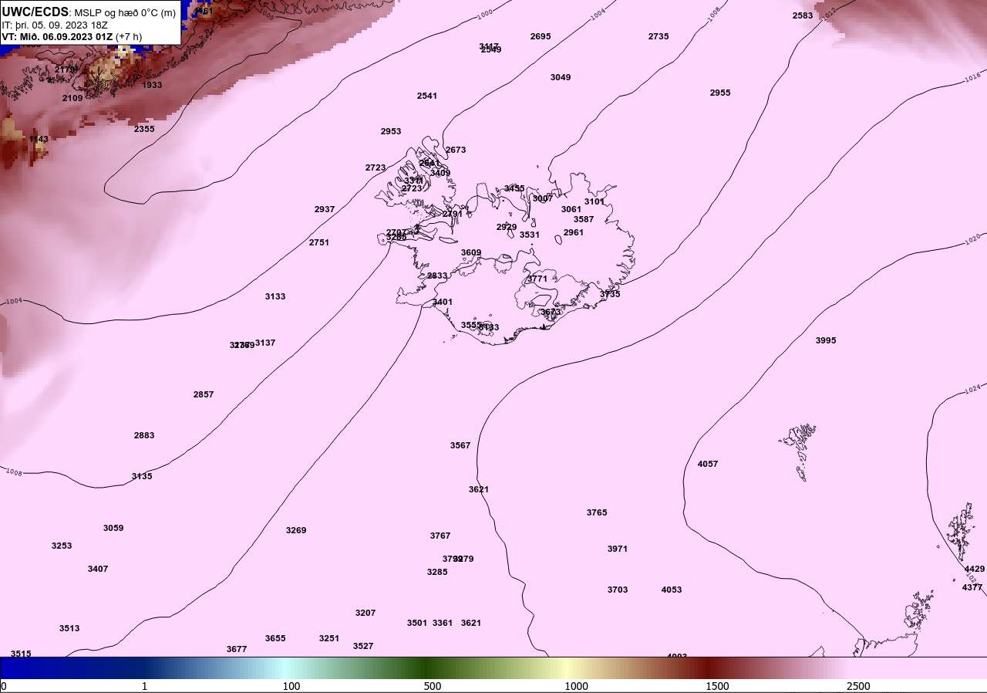Click the '500' label under the color scale
Viewport: 987px width, 693px height.
pyautogui.click(x=433, y=686)
